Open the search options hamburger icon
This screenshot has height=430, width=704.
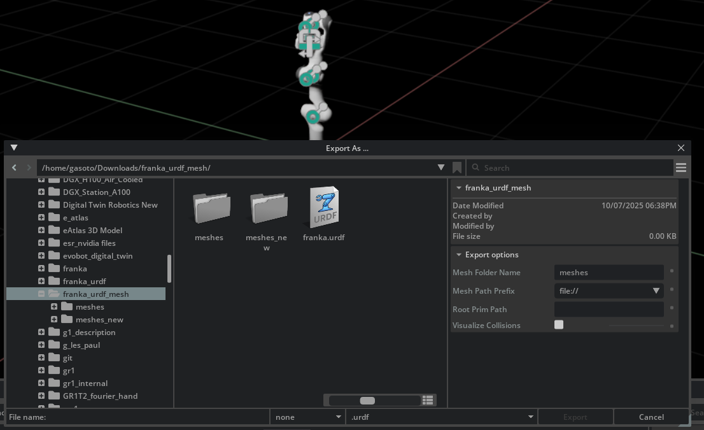pos(681,168)
